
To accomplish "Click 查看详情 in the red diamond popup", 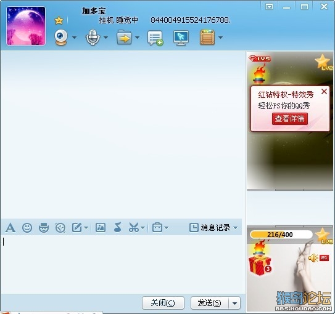I will (290, 119).
